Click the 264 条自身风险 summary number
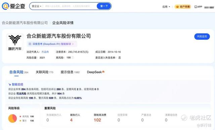 pyautogui.click(x=23, y=89)
